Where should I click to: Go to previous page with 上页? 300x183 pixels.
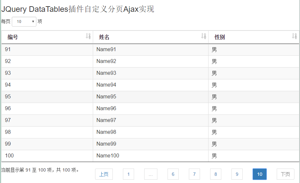[104, 174]
